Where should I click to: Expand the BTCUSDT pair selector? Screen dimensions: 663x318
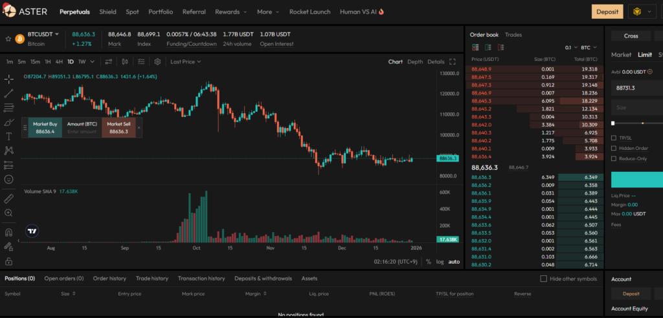(43, 34)
